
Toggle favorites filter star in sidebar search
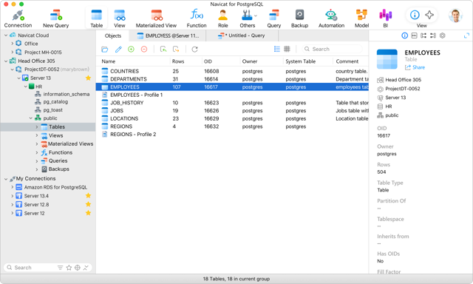pos(69,268)
